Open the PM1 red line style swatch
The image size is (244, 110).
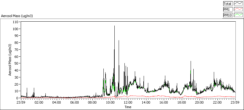tap(238, 9)
